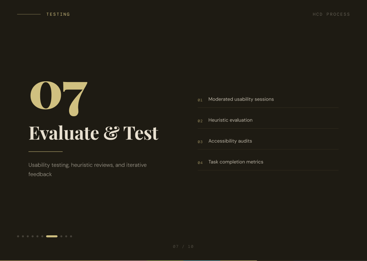The height and width of the screenshot is (261, 367).
Task: Click the bottom slide progress bar
Action: tap(184, 260)
